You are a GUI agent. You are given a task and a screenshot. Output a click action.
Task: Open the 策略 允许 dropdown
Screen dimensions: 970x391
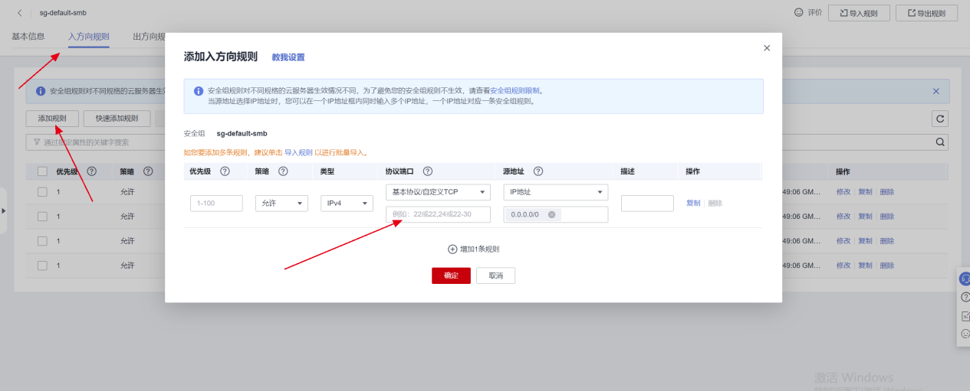281,204
